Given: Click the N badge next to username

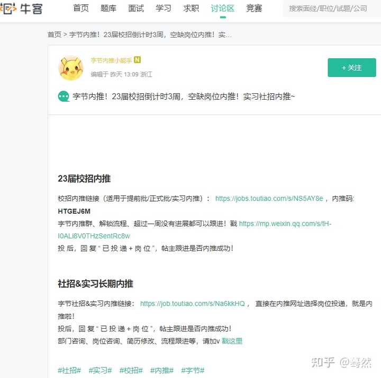Looking at the screenshot, I should point(137,59).
